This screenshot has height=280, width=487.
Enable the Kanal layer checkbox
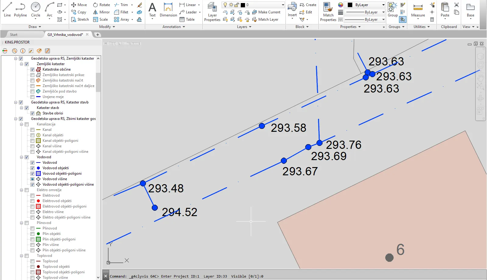click(x=33, y=130)
